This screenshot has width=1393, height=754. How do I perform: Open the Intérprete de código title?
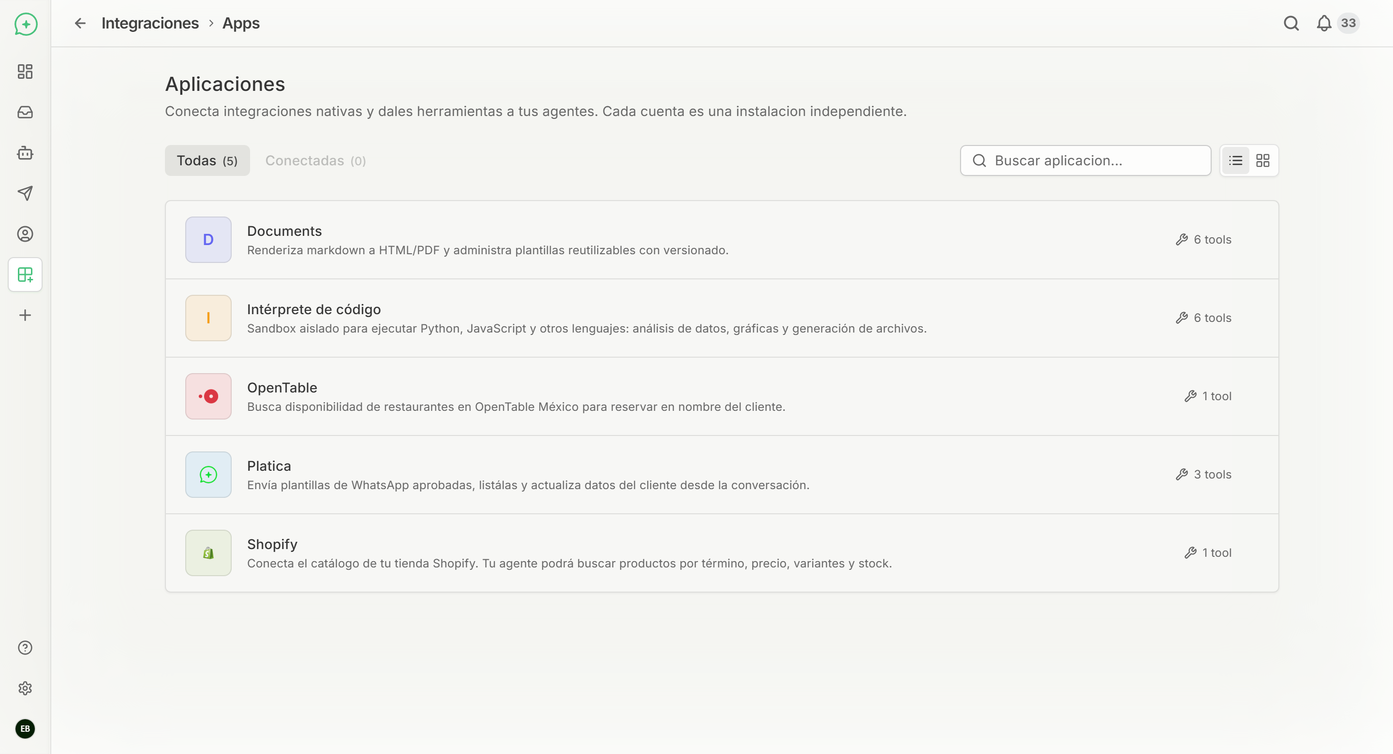click(313, 309)
